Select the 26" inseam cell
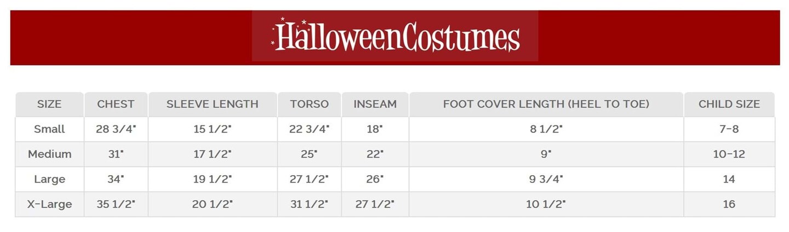 pyautogui.click(x=375, y=179)
